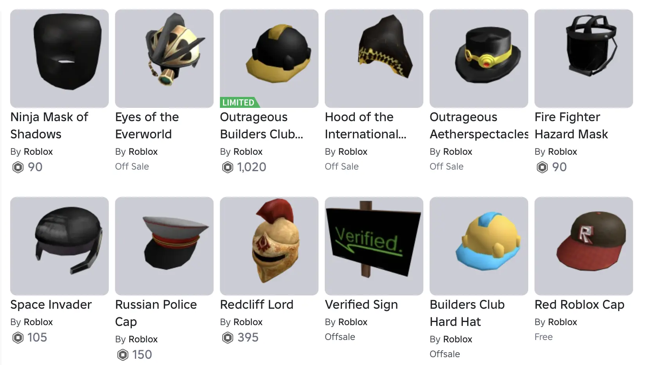Open the Outrageous Aetherspectacles top hat image
The width and height of the screenshot is (655, 365).
pyautogui.click(x=479, y=59)
